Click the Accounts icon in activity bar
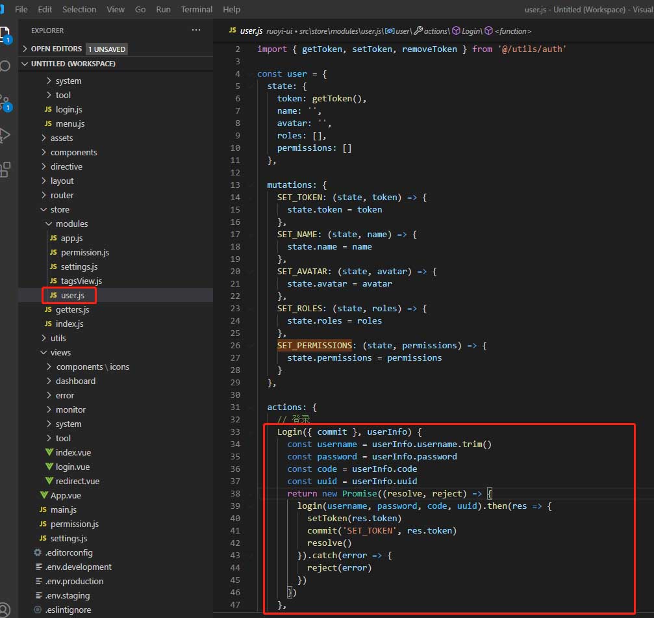The height and width of the screenshot is (618, 654). (x=5, y=611)
